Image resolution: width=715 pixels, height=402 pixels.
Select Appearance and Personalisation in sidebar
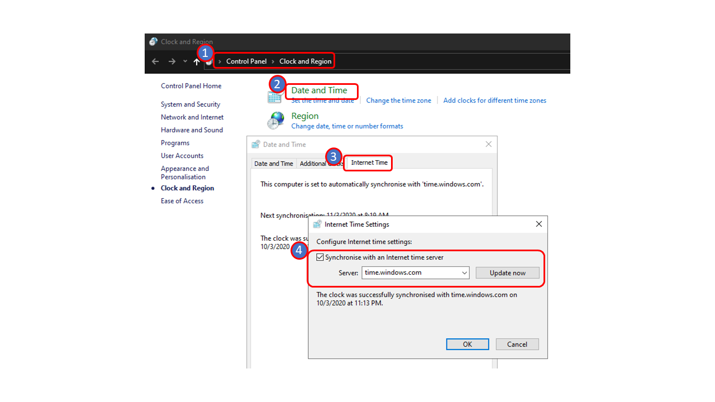185,173
